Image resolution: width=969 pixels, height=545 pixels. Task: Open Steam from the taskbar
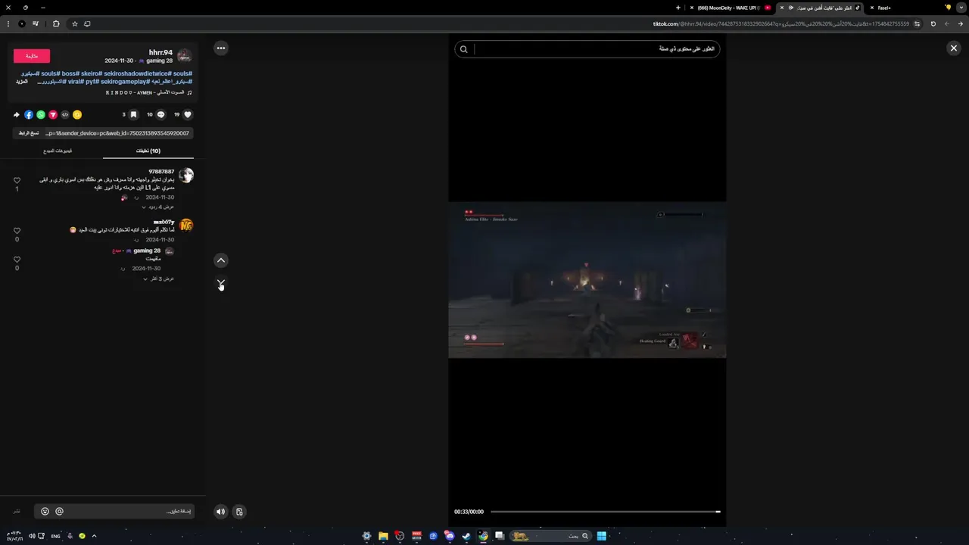tap(466, 536)
